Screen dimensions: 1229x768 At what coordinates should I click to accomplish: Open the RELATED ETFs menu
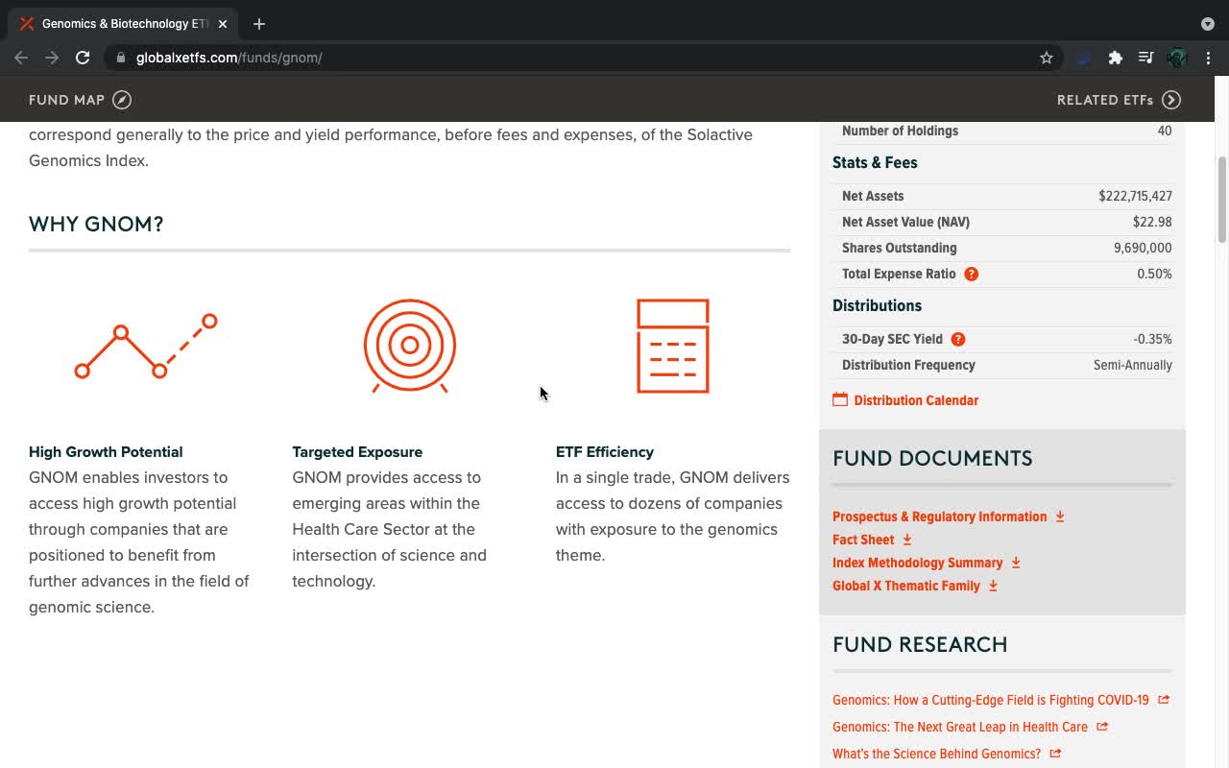click(1120, 100)
